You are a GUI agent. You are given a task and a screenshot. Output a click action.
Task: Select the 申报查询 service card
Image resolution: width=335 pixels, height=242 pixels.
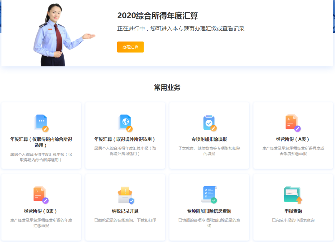point(293,207)
